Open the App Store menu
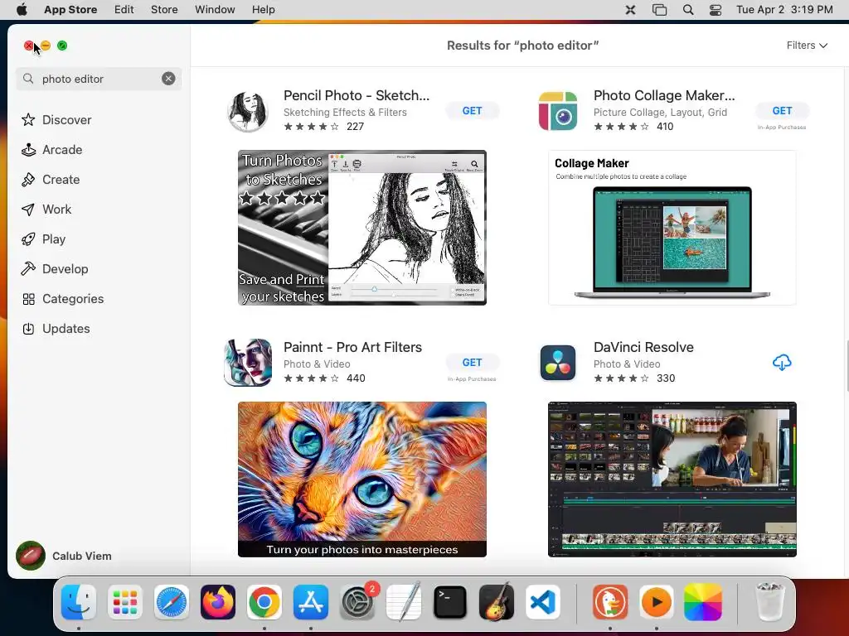Viewport: 849px width, 636px height. click(70, 10)
